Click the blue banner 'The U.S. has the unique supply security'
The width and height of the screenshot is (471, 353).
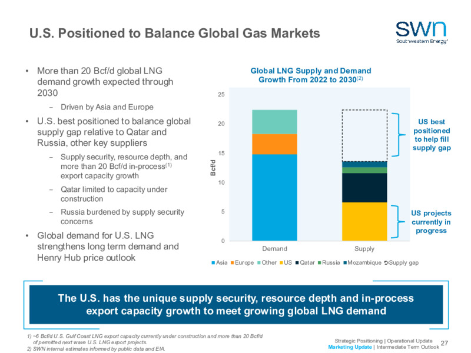tap(236, 304)
